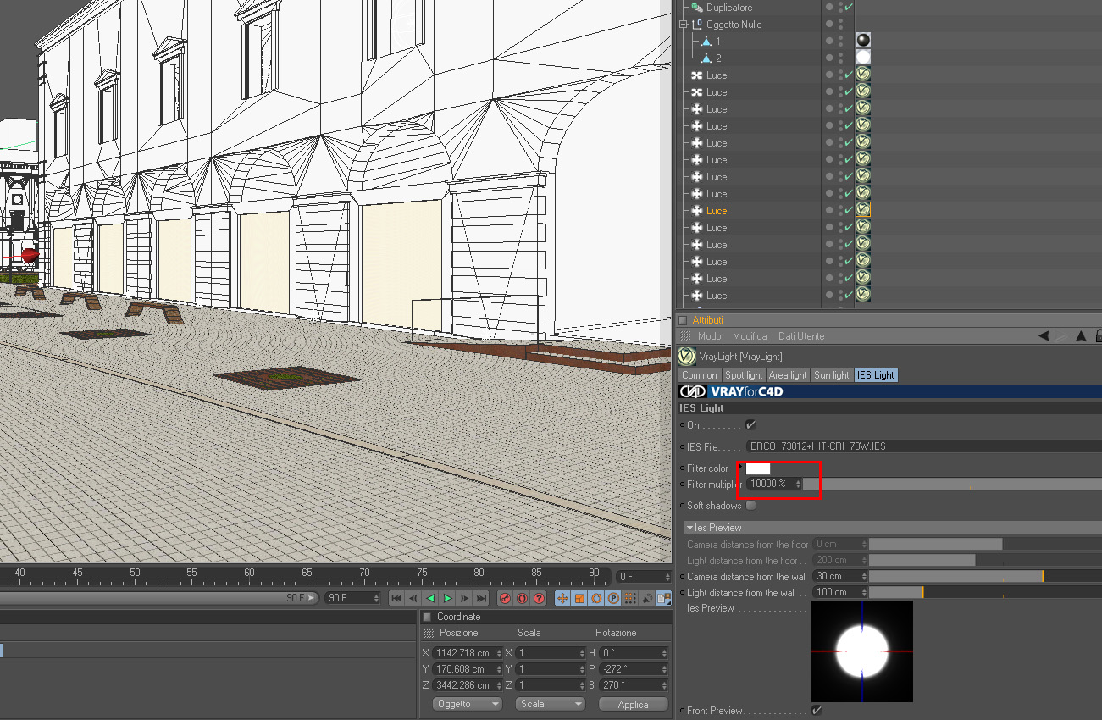
Task: Click the green play forward button
Action: pyautogui.click(x=448, y=598)
